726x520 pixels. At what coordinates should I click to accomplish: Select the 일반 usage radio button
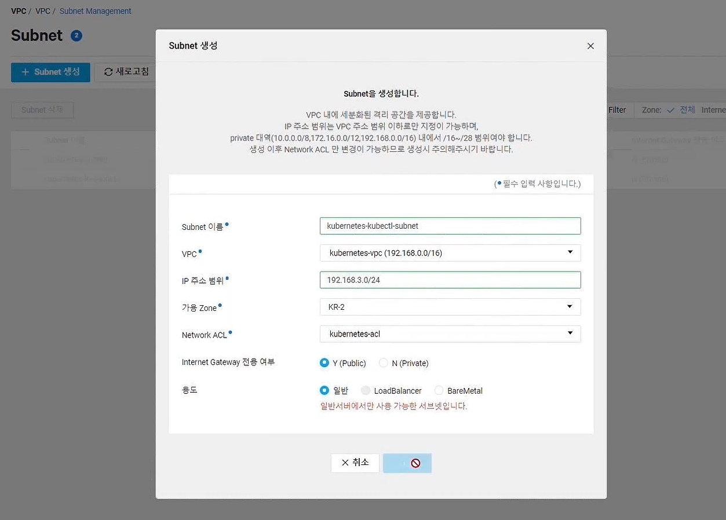(x=324, y=390)
